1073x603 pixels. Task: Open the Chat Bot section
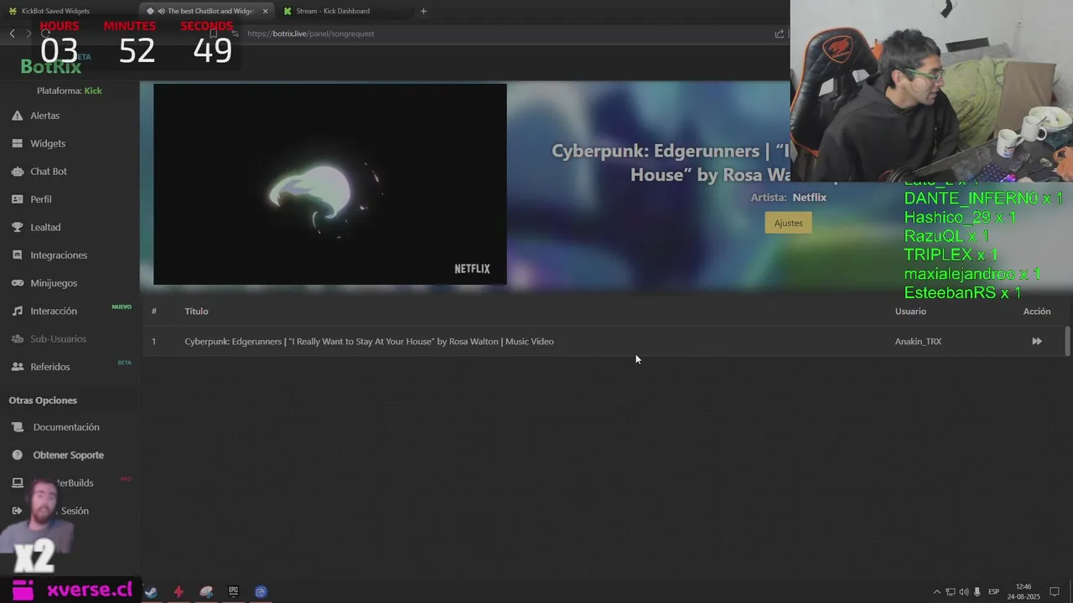(x=49, y=171)
